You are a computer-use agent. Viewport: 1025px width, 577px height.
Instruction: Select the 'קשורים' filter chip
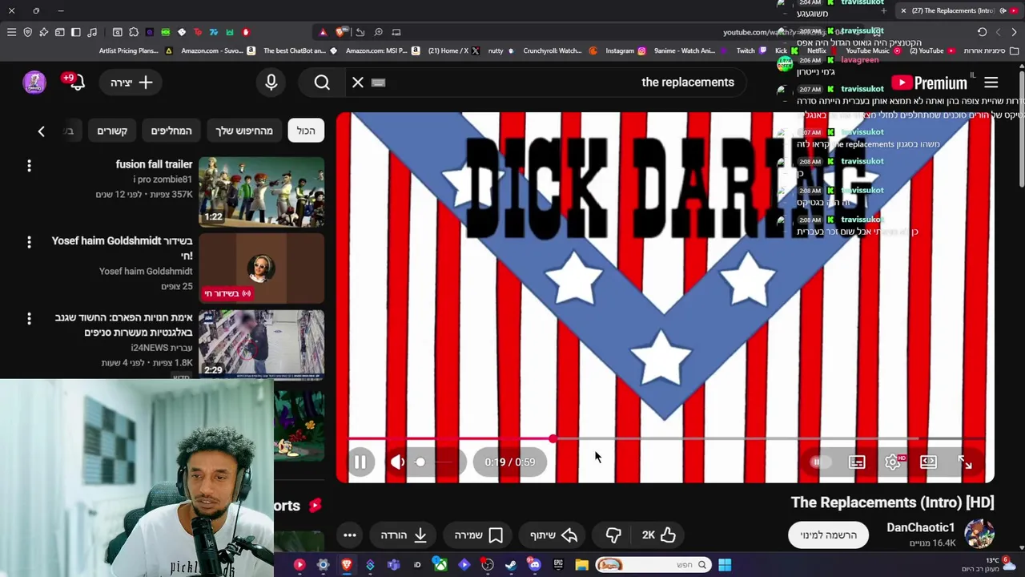(112, 131)
